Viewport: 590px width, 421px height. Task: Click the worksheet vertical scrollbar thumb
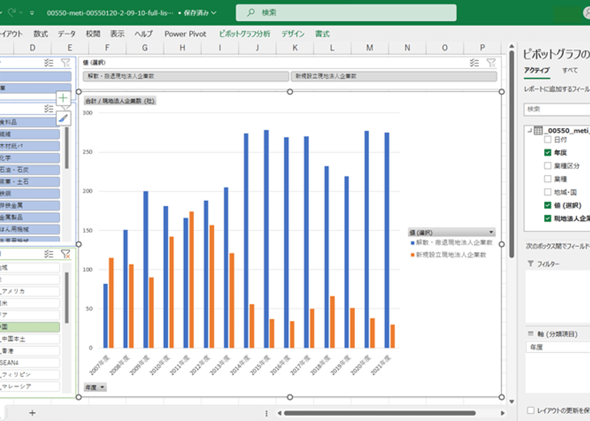[x=511, y=154]
